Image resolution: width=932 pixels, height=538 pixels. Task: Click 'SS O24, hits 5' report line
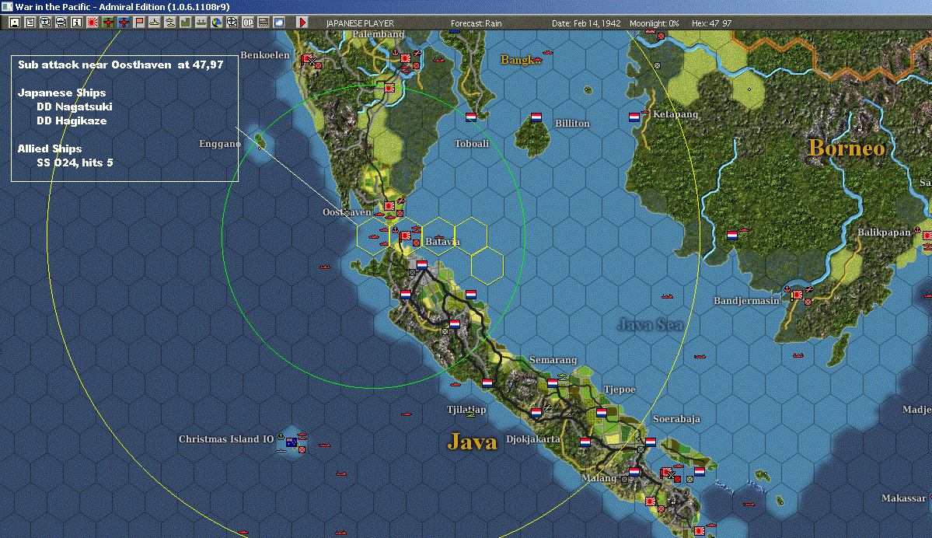[x=75, y=163]
